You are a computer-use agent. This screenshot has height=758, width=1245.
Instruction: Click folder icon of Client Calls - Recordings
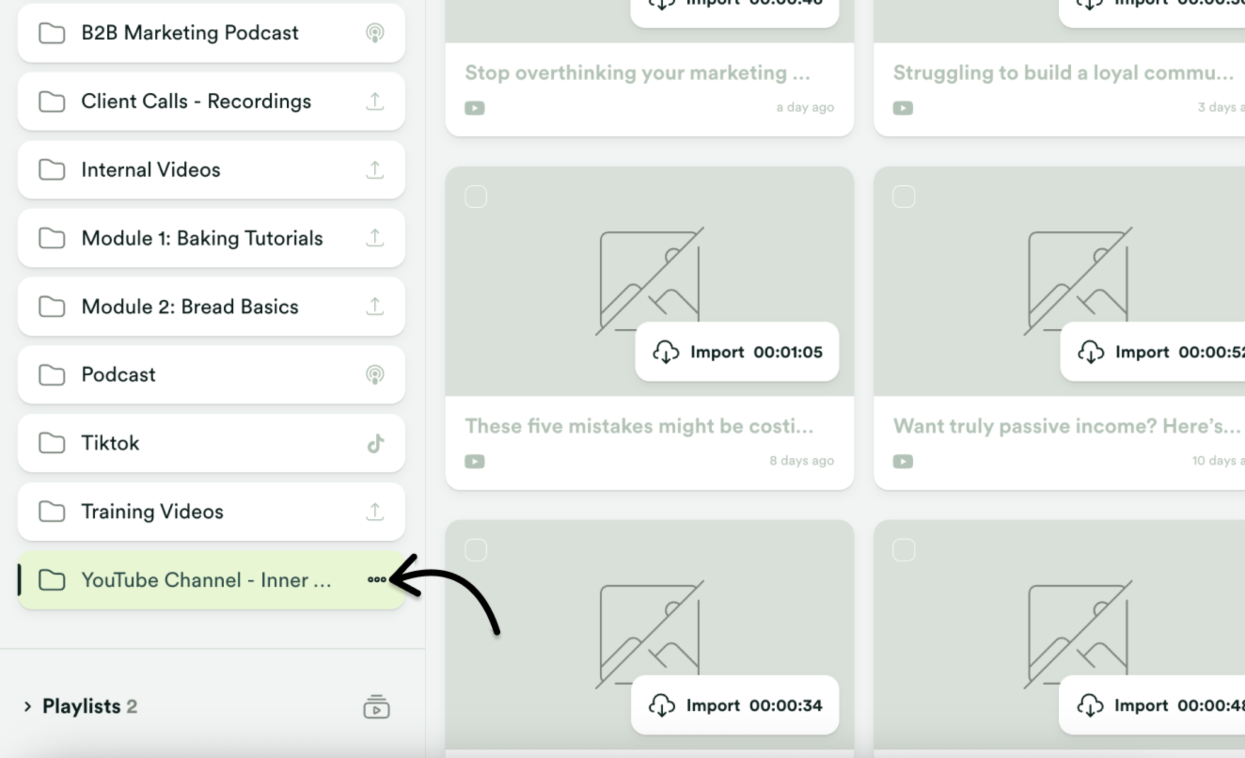[52, 102]
